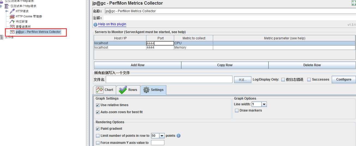Viewport: 356px width, 146px height.
Task: Click the 察看结果树 listener icon
Action: point(12,27)
